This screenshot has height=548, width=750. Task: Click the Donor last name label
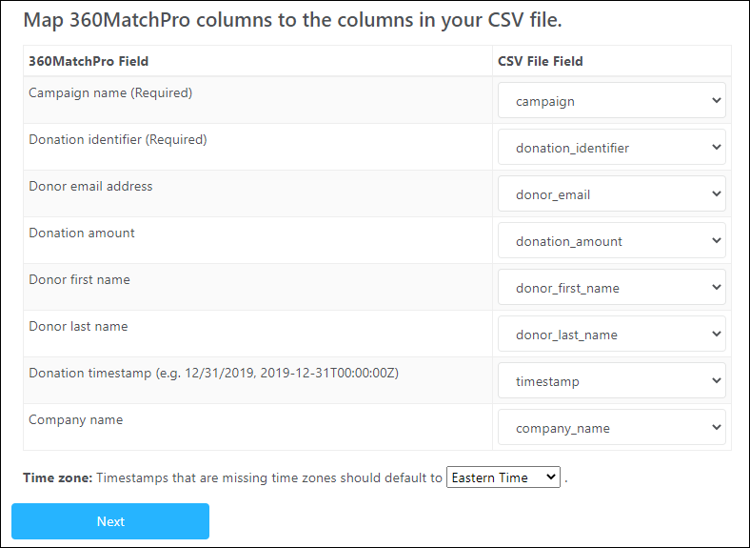pos(78,327)
